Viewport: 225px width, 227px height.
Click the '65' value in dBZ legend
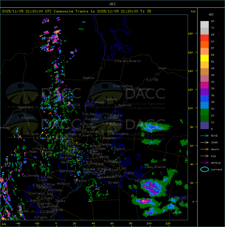click(213, 35)
